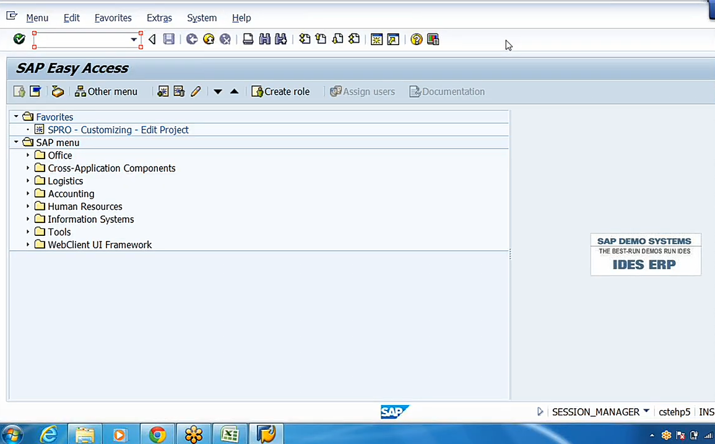
Task: Move favorite down with down arrow
Action: [x=218, y=92]
